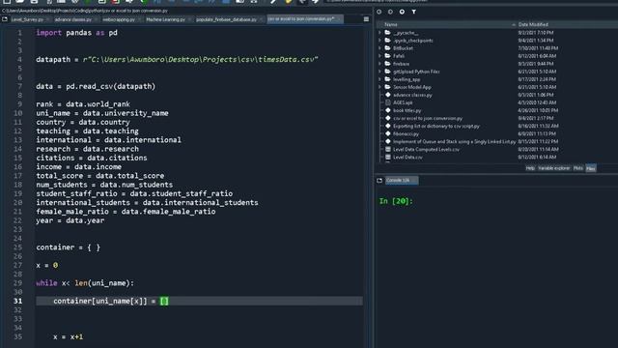Go to parent directory in Files pane
The height and width of the screenshot is (348, 618).
pos(402,12)
